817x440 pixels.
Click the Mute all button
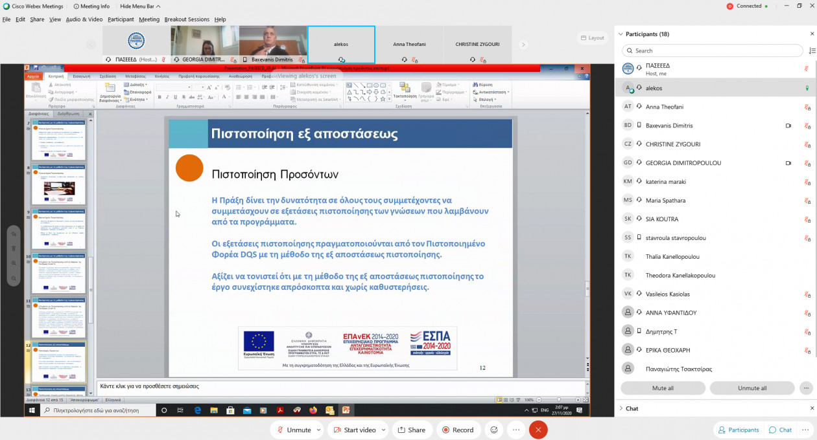coord(663,388)
